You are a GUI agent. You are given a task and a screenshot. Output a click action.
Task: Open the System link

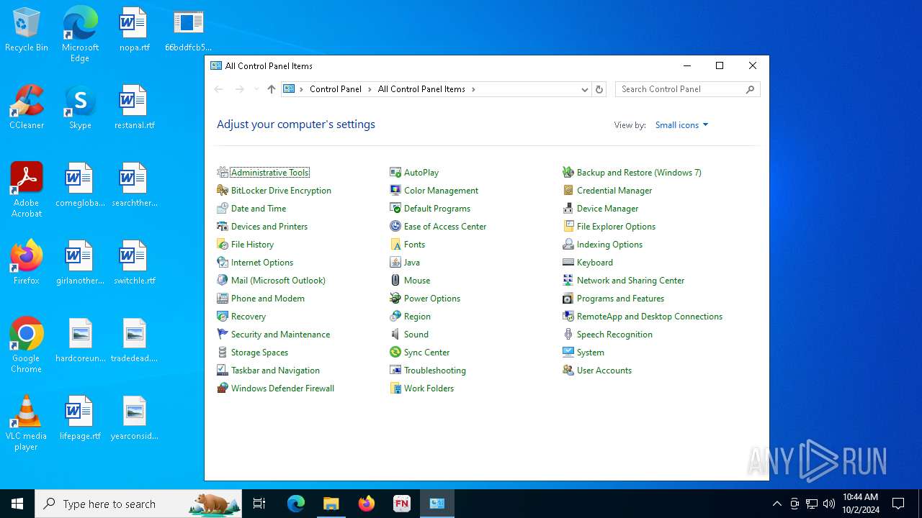coord(591,353)
